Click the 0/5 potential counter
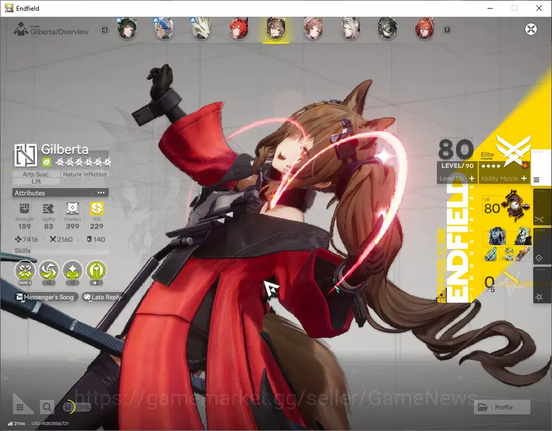The width and height of the screenshot is (552, 431). [490, 284]
